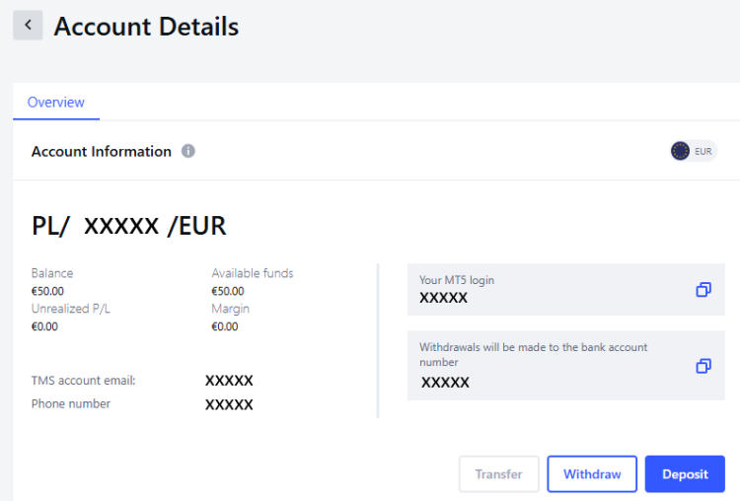Go back using the arrow button
Image resolution: width=740 pixels, height=501 pixels.
(x=28, y=26)
